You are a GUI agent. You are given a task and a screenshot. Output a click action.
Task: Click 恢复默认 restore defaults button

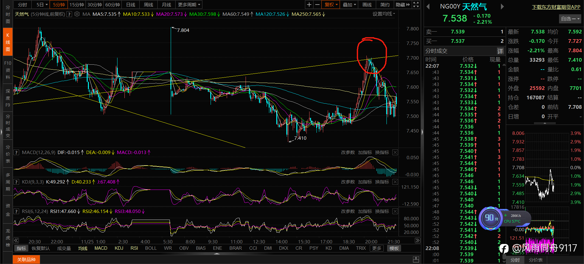pyautogui.click(x=40, y=249)
